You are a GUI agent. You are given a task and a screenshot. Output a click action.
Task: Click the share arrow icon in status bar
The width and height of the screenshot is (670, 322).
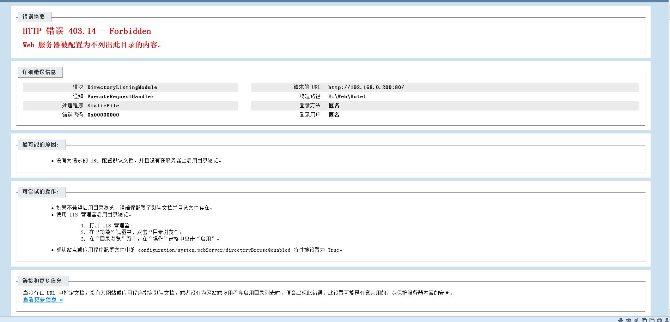[652, 320]
